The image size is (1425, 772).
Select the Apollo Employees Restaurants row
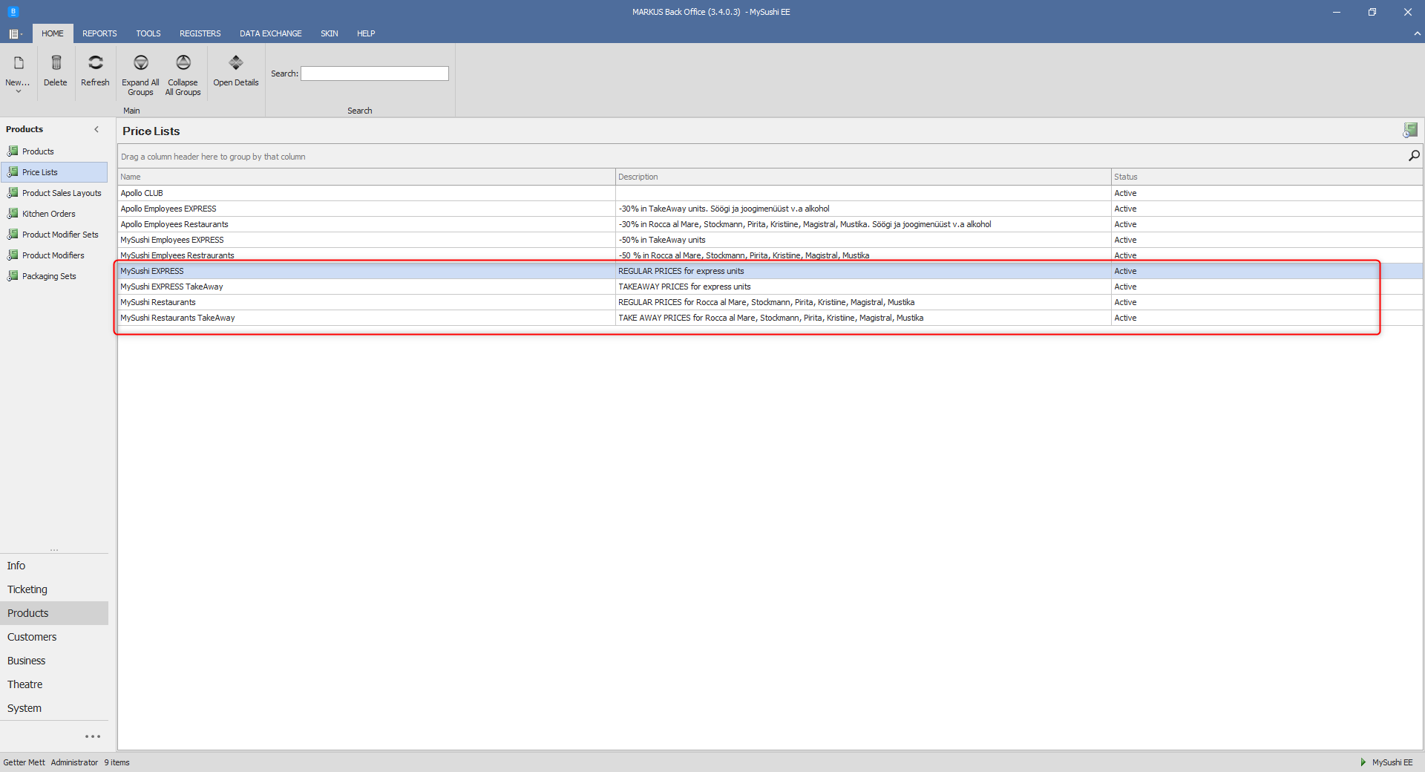[770, 224]
